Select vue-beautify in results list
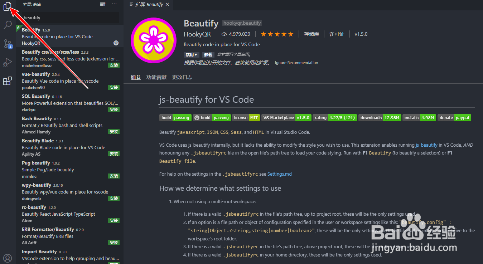This screenshot has width=483, height=264. [x=70, y=81]
